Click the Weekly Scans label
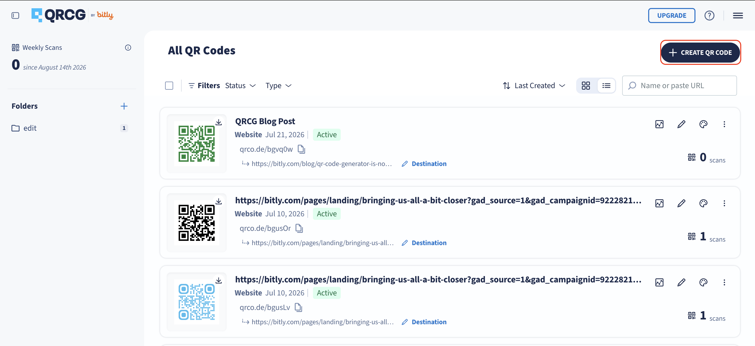Image resolution: width=755 pixels, height=346 pixels. [x=42, y=48]
